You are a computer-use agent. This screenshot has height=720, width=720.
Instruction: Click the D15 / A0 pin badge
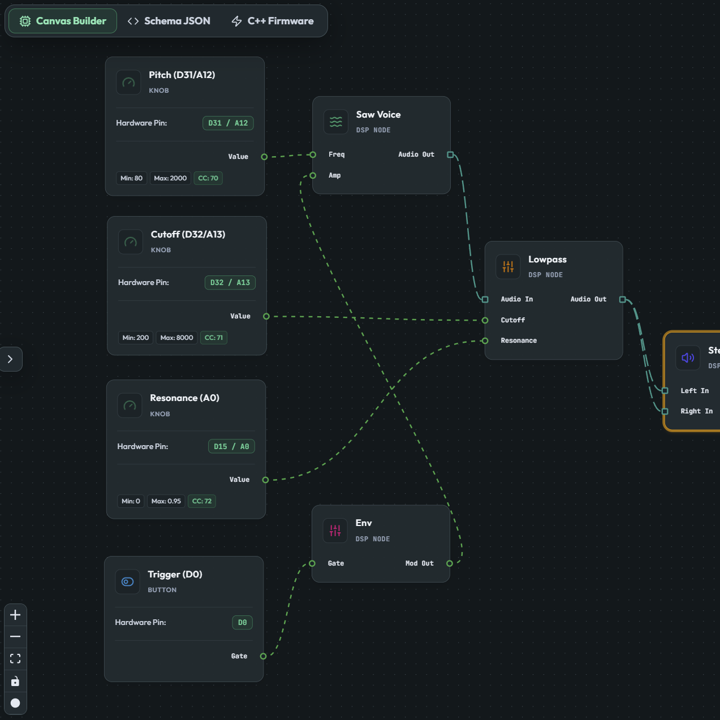[231, 447]
